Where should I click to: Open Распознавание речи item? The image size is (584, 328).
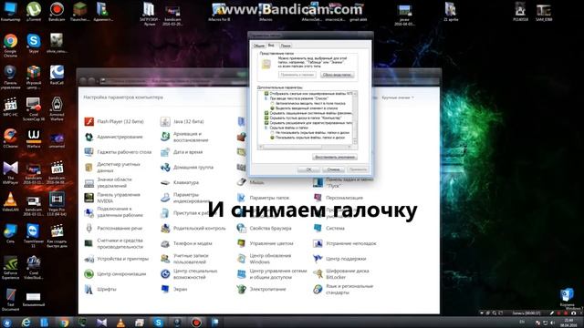(x=113, y=229)
